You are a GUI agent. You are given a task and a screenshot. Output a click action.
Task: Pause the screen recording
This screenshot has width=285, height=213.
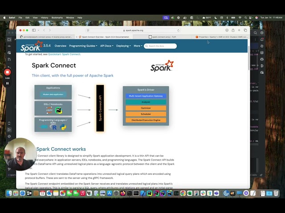[8, 83]
